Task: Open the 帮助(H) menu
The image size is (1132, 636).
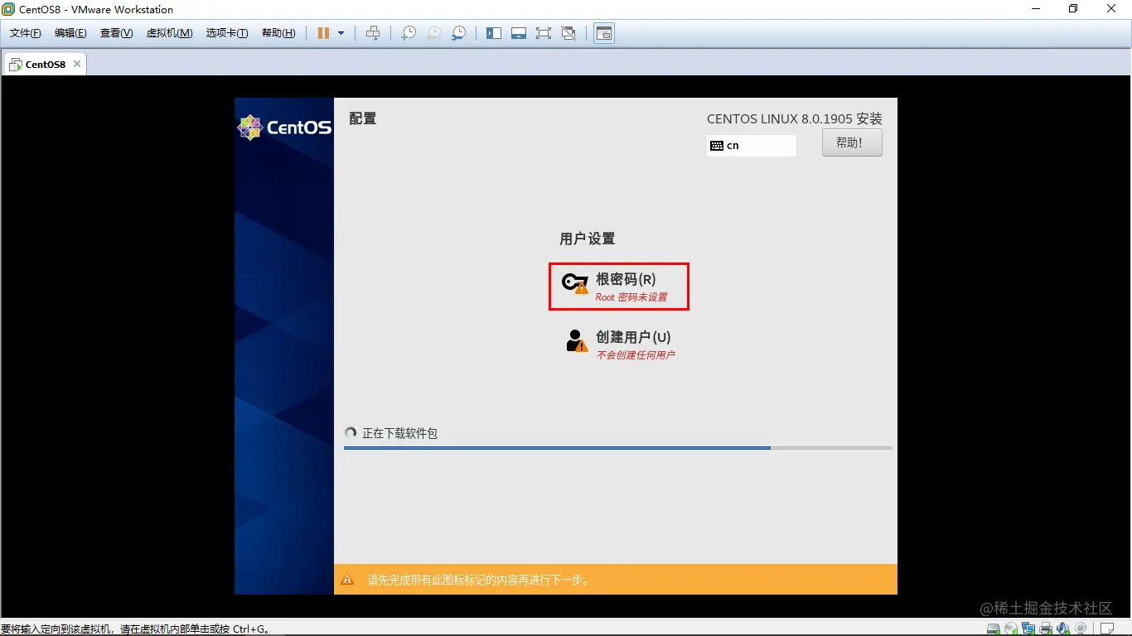Action: 278,33
